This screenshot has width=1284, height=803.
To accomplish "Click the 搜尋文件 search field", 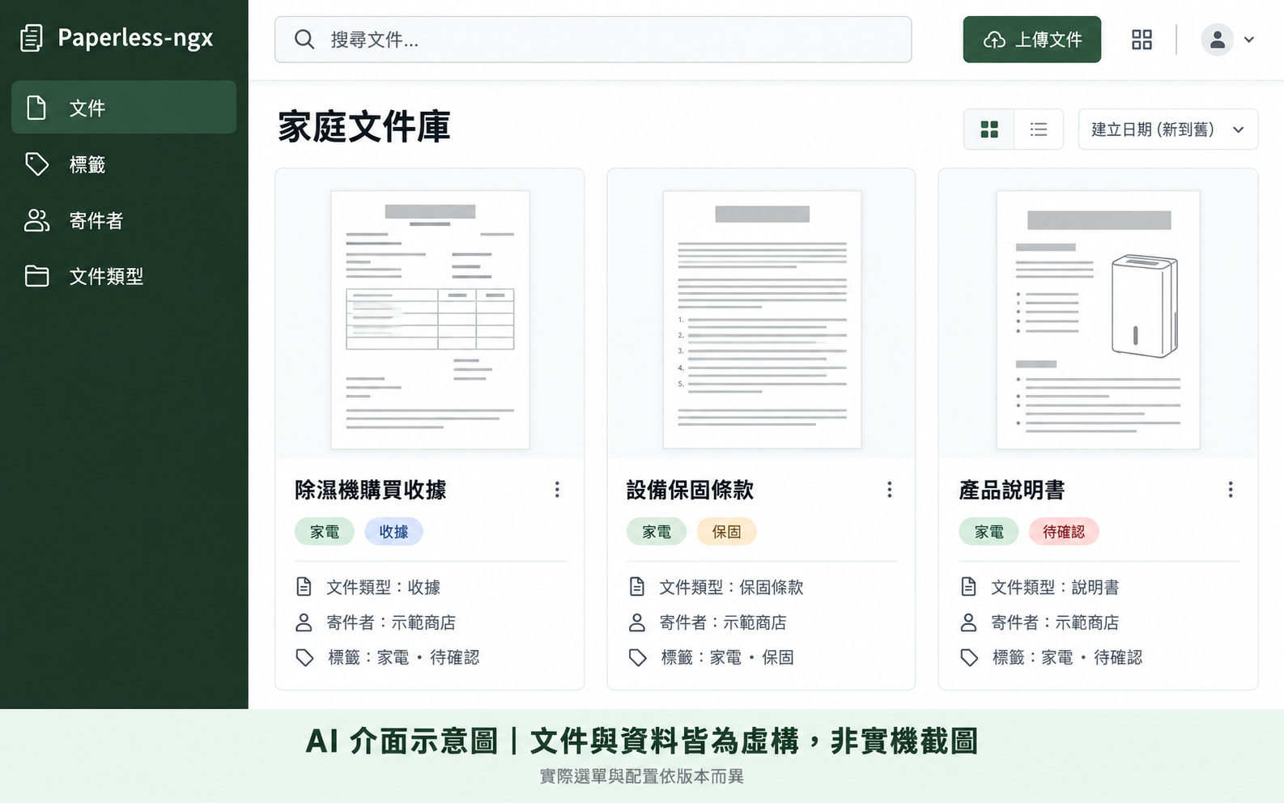I will [x=593, y=40].
